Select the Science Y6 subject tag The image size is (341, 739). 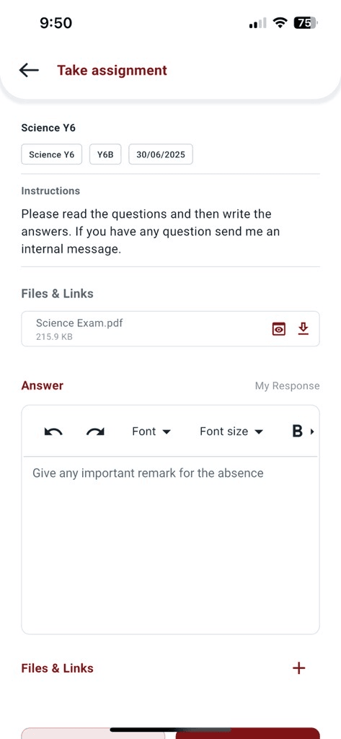(x=52, y=154)
